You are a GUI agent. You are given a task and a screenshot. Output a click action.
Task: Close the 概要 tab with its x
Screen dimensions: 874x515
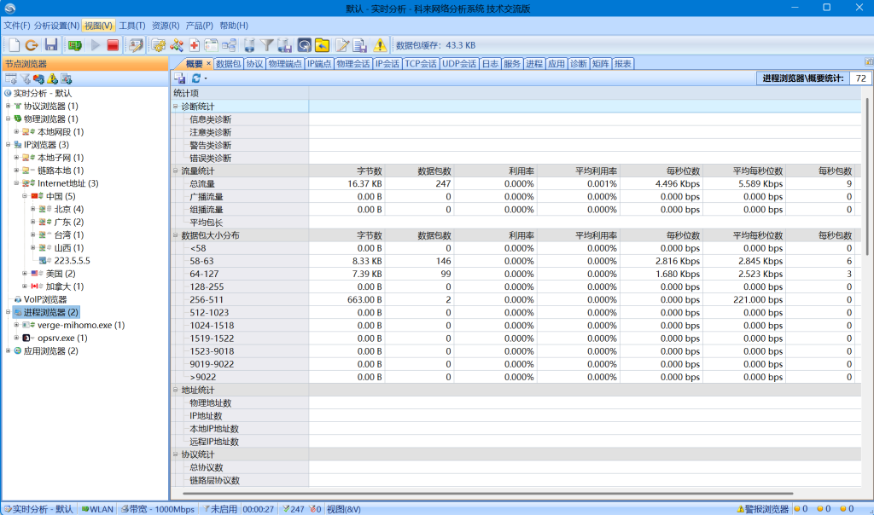(208, 64)
